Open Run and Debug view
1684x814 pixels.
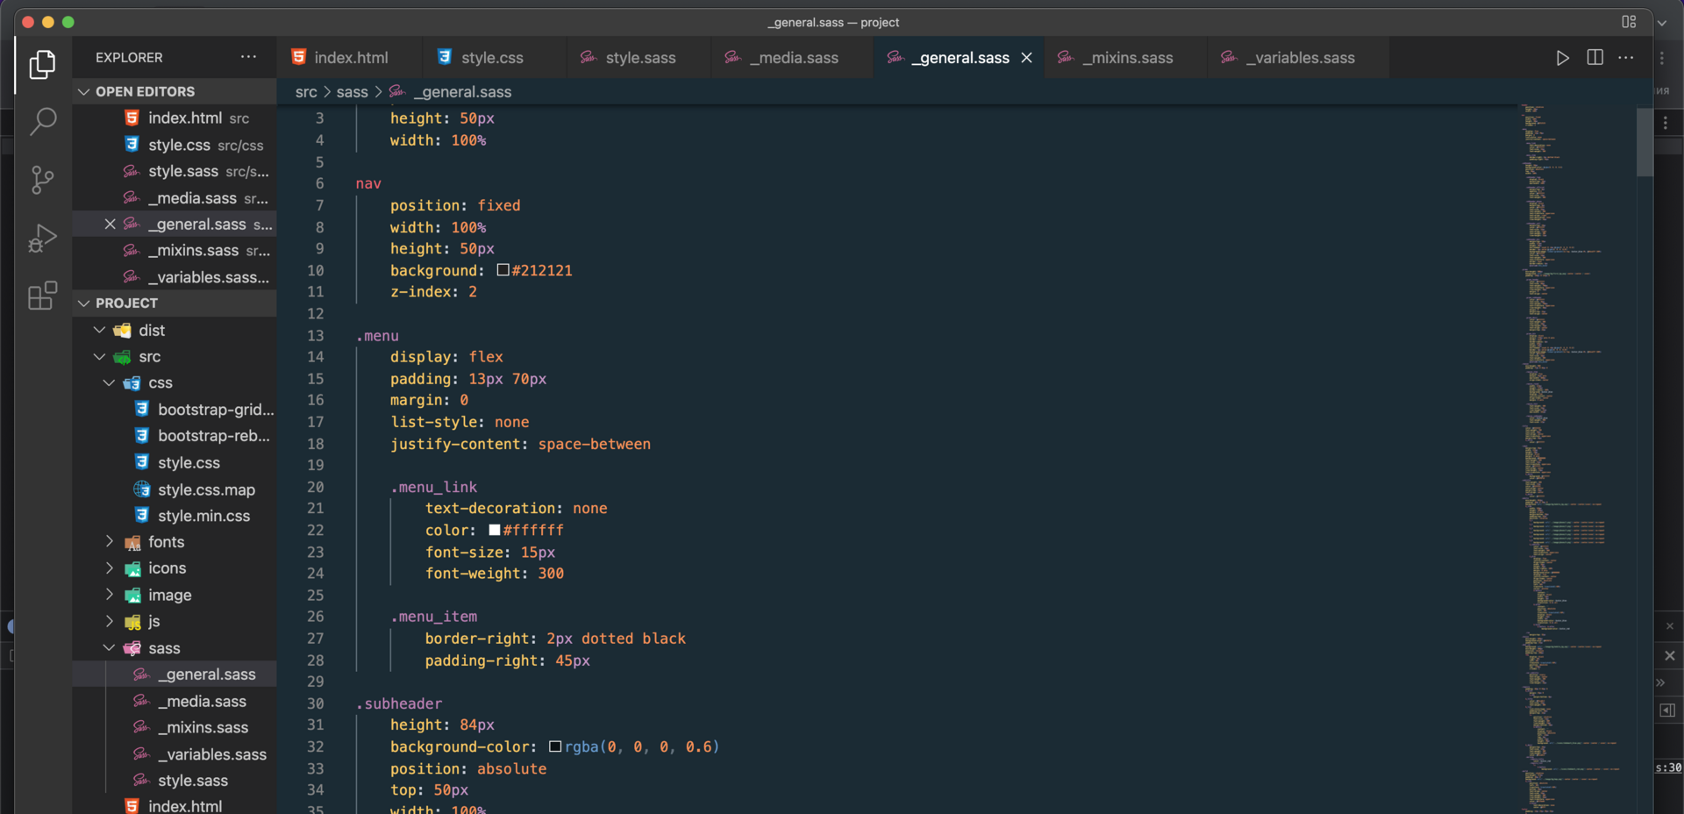pyautogui.click(x=42, y=238)
